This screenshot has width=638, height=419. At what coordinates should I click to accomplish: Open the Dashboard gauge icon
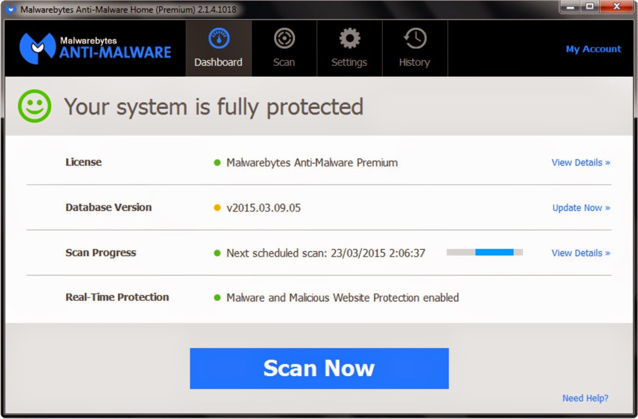(219, 39)
